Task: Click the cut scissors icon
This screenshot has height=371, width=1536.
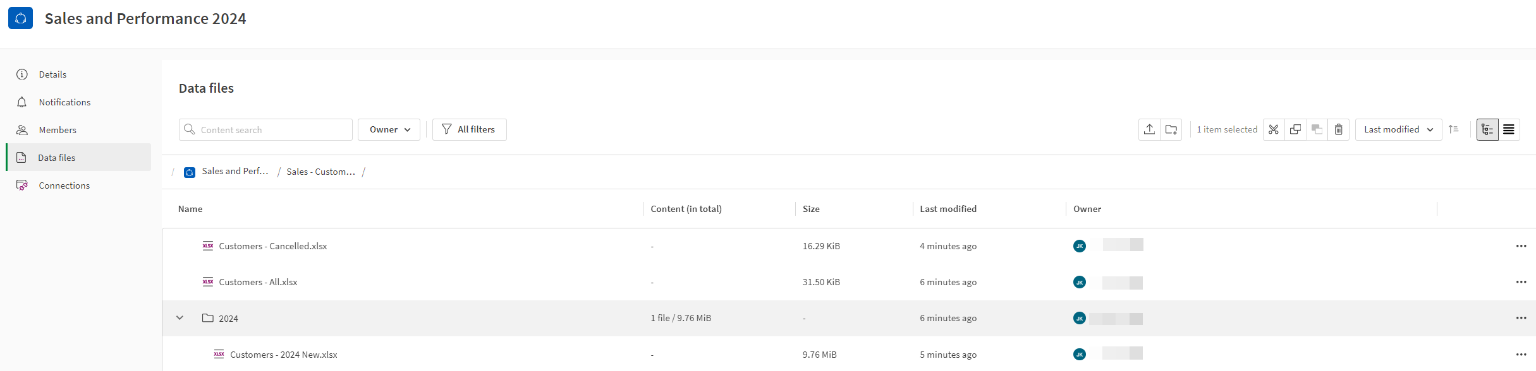Action: (1274, 129)
